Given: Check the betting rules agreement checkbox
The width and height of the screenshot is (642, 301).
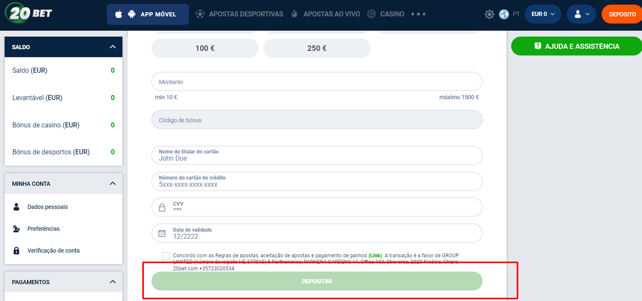Looking at the screenshot, I should (x=166, y=256).
